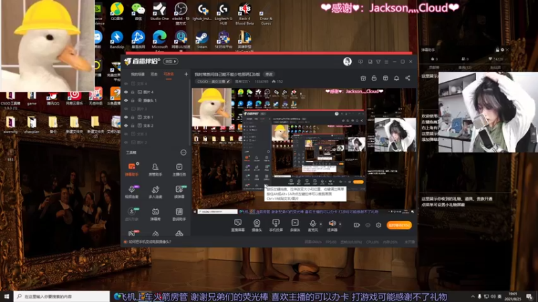Show the hidden 图片 2 layer
The image size is (538, 302).
pos(126,142)
